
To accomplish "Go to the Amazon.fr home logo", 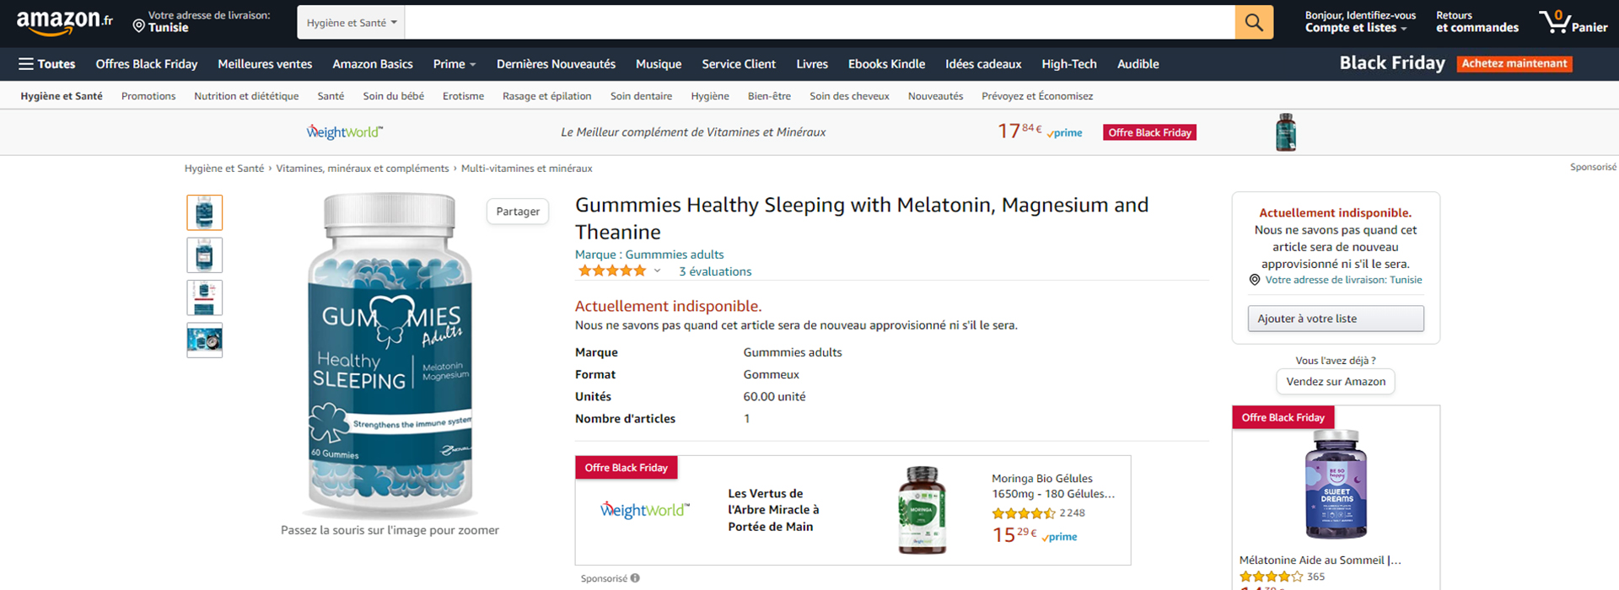I will (x=64, y=22).
